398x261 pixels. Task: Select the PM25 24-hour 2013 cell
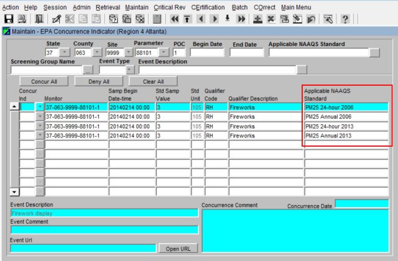346,126
